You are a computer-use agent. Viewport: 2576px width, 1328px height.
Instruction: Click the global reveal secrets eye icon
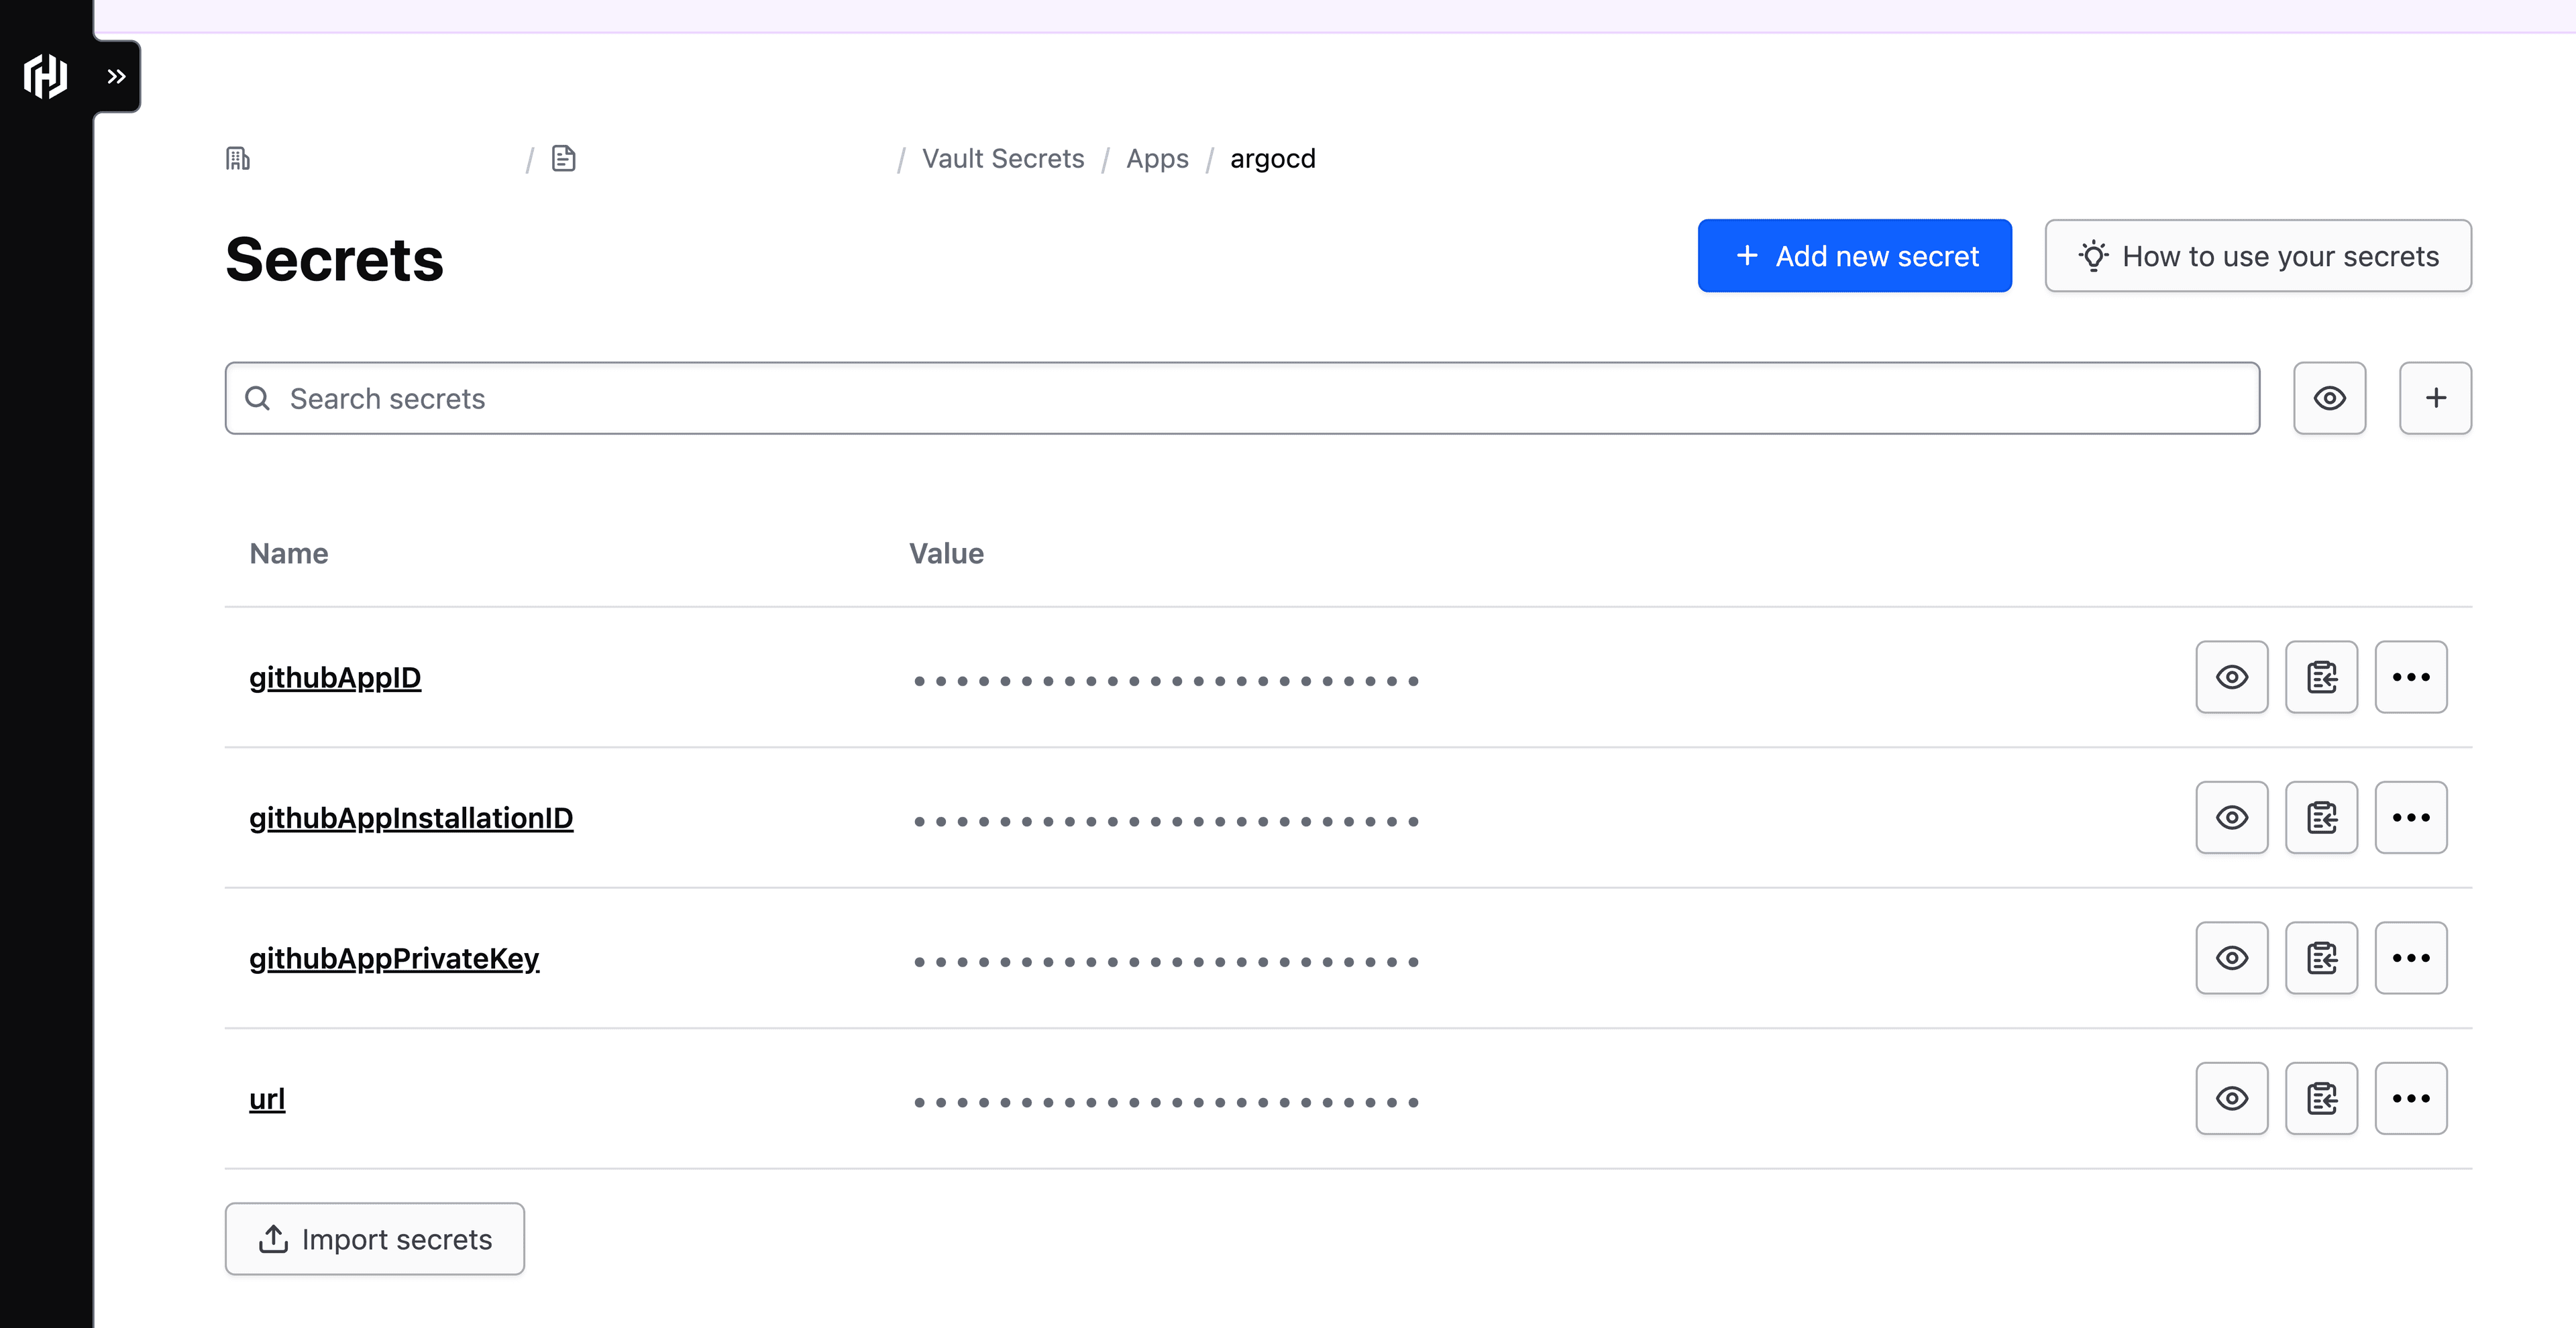point(2328,396)
